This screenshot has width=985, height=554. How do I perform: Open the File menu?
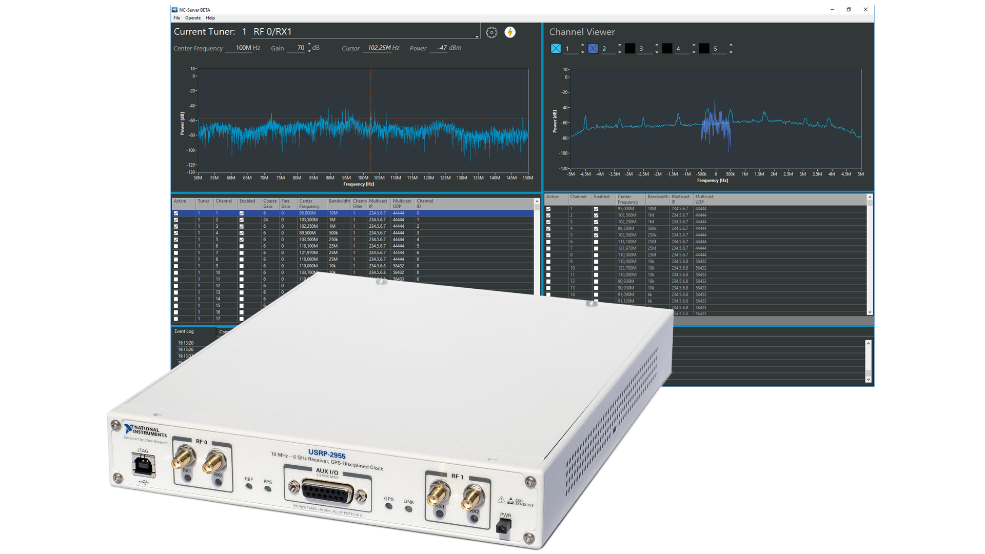(176, 17)
